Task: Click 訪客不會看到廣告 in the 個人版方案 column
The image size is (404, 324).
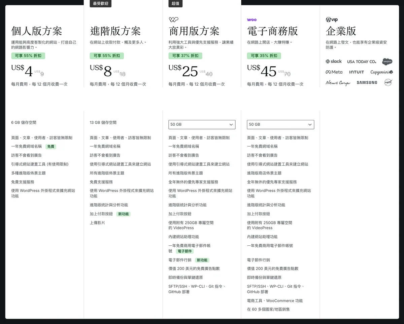Action: 26,155
